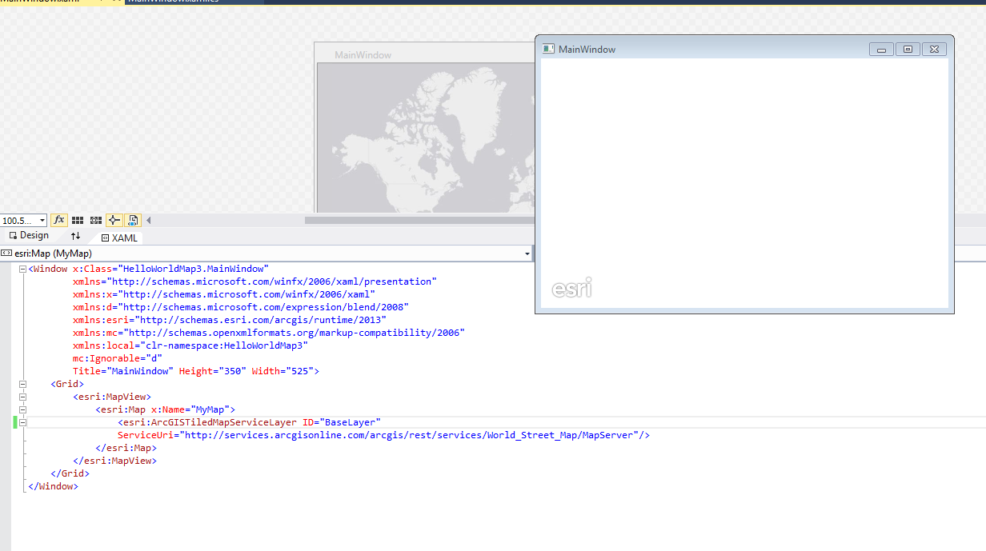Click the closing </Window> tag
This screenshot has width=986, height=551.
53,486
